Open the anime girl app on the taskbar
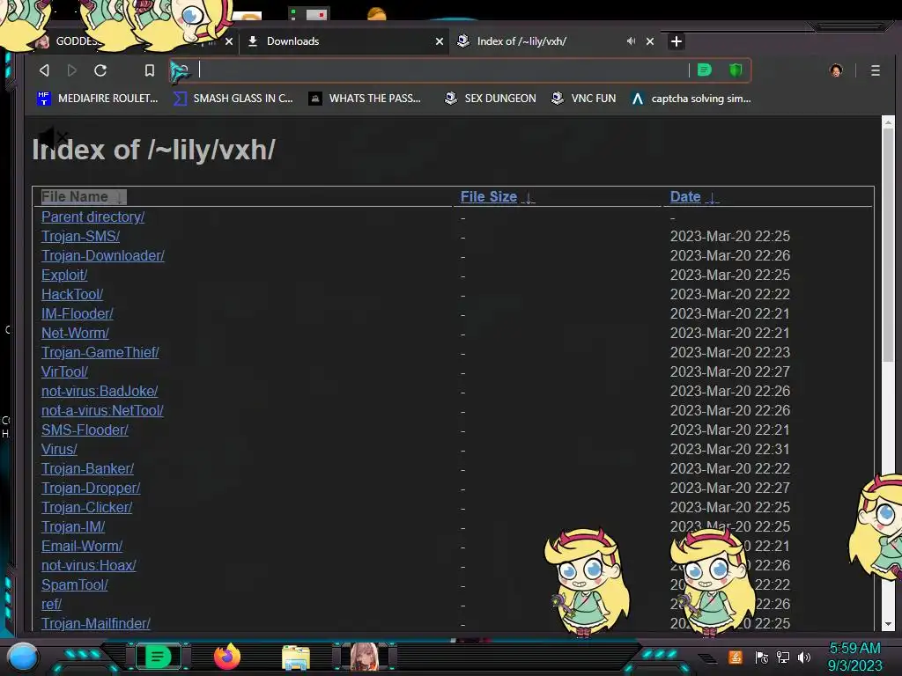The image size is (902, 676). coord(365,657)
